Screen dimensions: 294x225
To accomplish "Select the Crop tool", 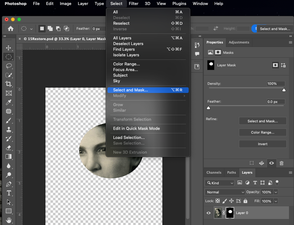I will pyautogui.click(x=9, y=84).
